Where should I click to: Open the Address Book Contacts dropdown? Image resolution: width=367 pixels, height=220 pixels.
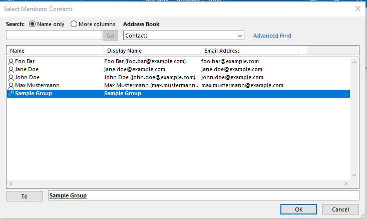[183, 36]
